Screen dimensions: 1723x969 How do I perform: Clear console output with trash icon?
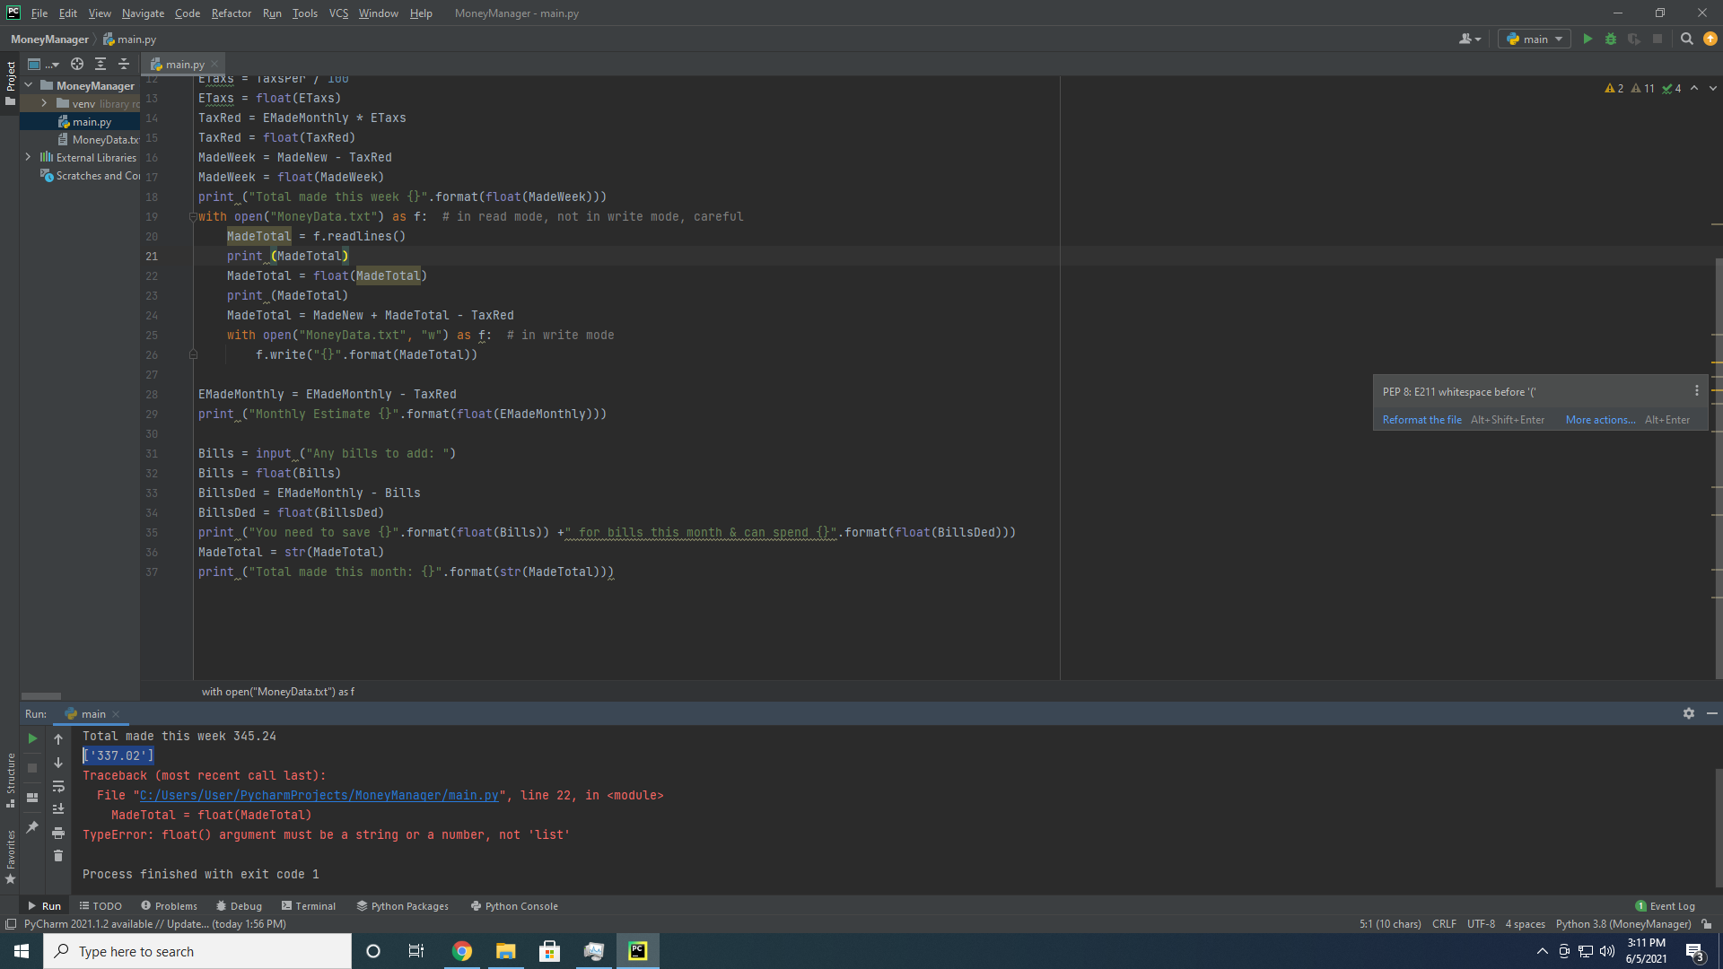pos(58,856)
